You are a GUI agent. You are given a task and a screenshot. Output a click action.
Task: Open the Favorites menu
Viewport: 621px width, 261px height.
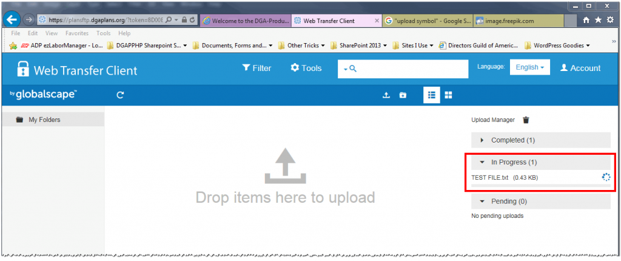[x=76, y=33]
